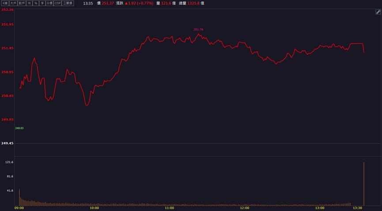This screenshot has width=382, height=211.
Task: Click the 10:00 time axis label
Action: pyautogui.click(x=94, y=208)
